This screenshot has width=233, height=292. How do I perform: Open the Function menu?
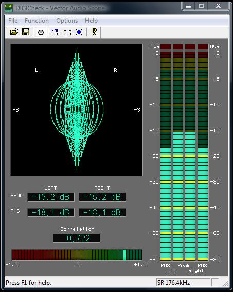click(x=37, y=21)
